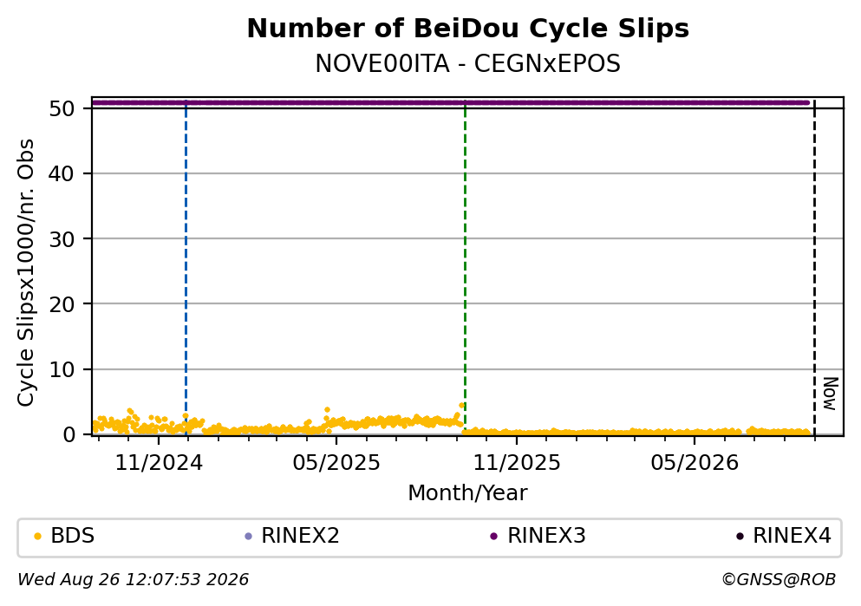Click the RINEX2 legend marker dot
This screenshot has width=861, height=606.
(x=248, y=537)
